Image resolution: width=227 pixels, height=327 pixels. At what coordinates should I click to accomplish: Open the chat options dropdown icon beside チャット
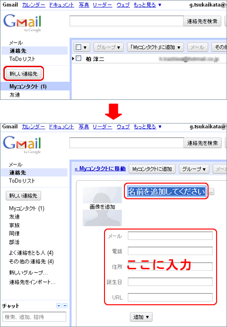coord(59,306)
